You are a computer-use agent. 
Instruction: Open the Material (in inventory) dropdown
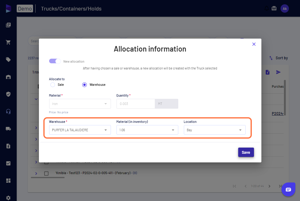coord(147,130)
